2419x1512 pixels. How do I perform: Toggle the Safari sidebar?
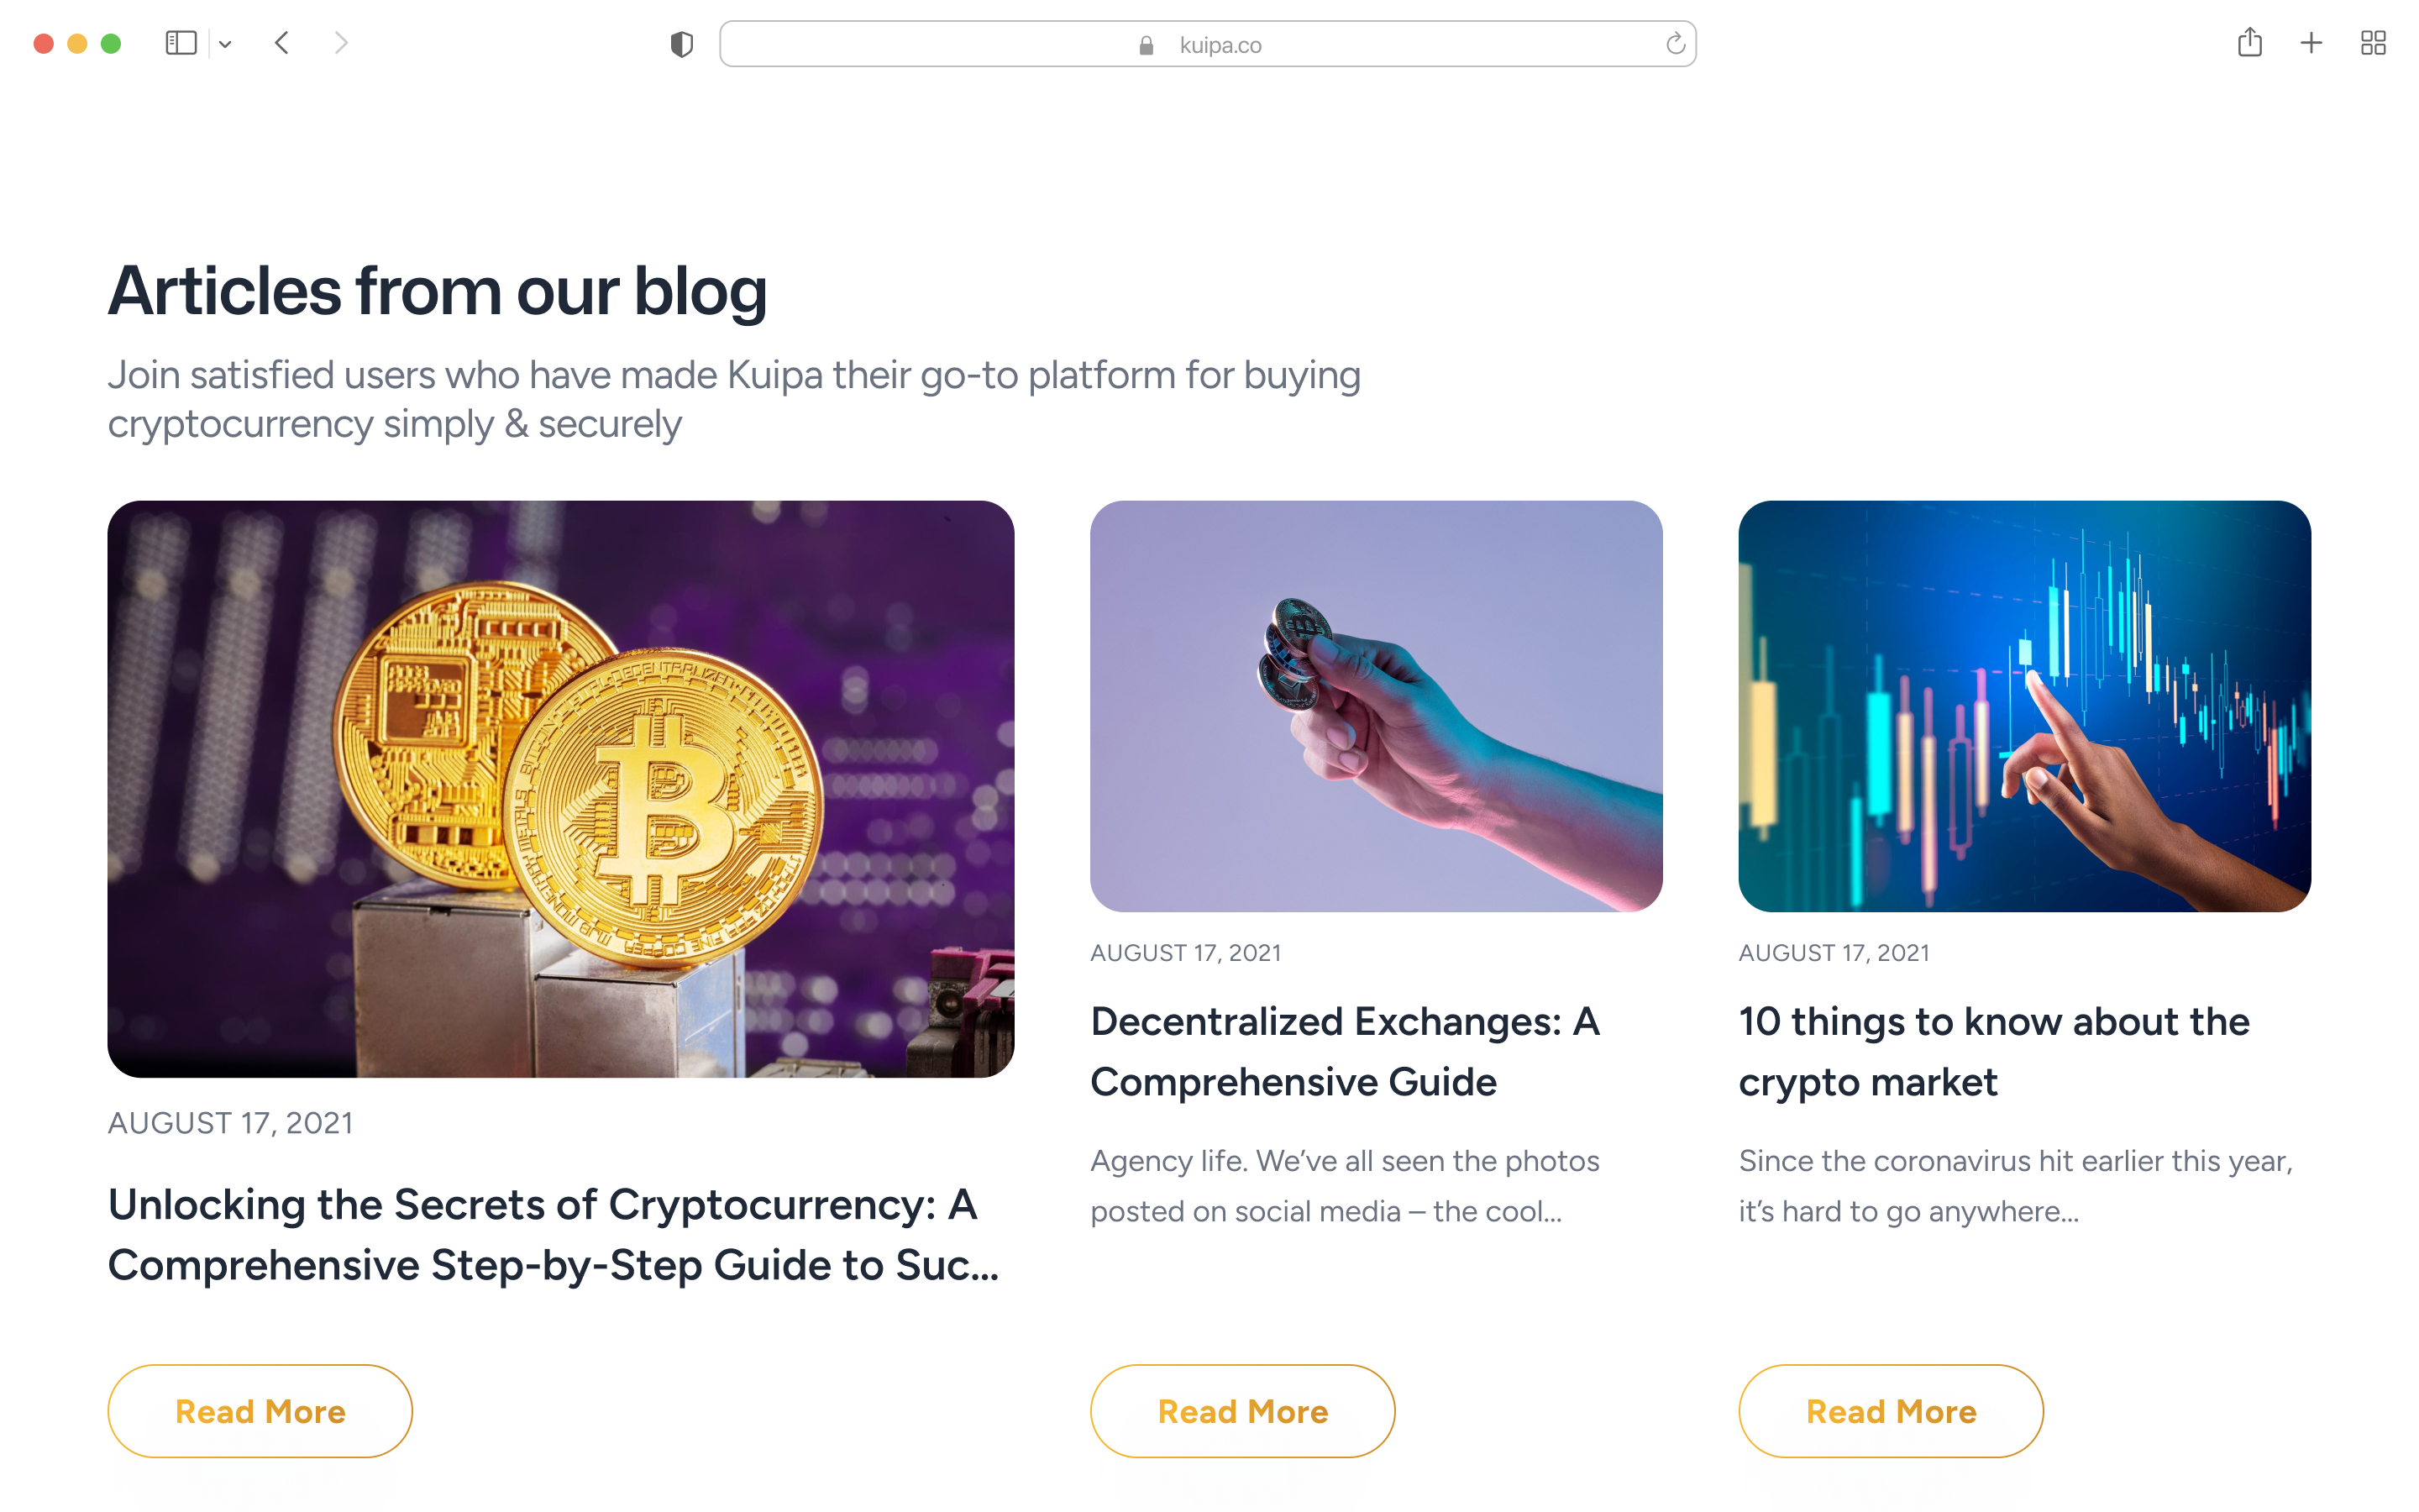click(x=180, y=43)
